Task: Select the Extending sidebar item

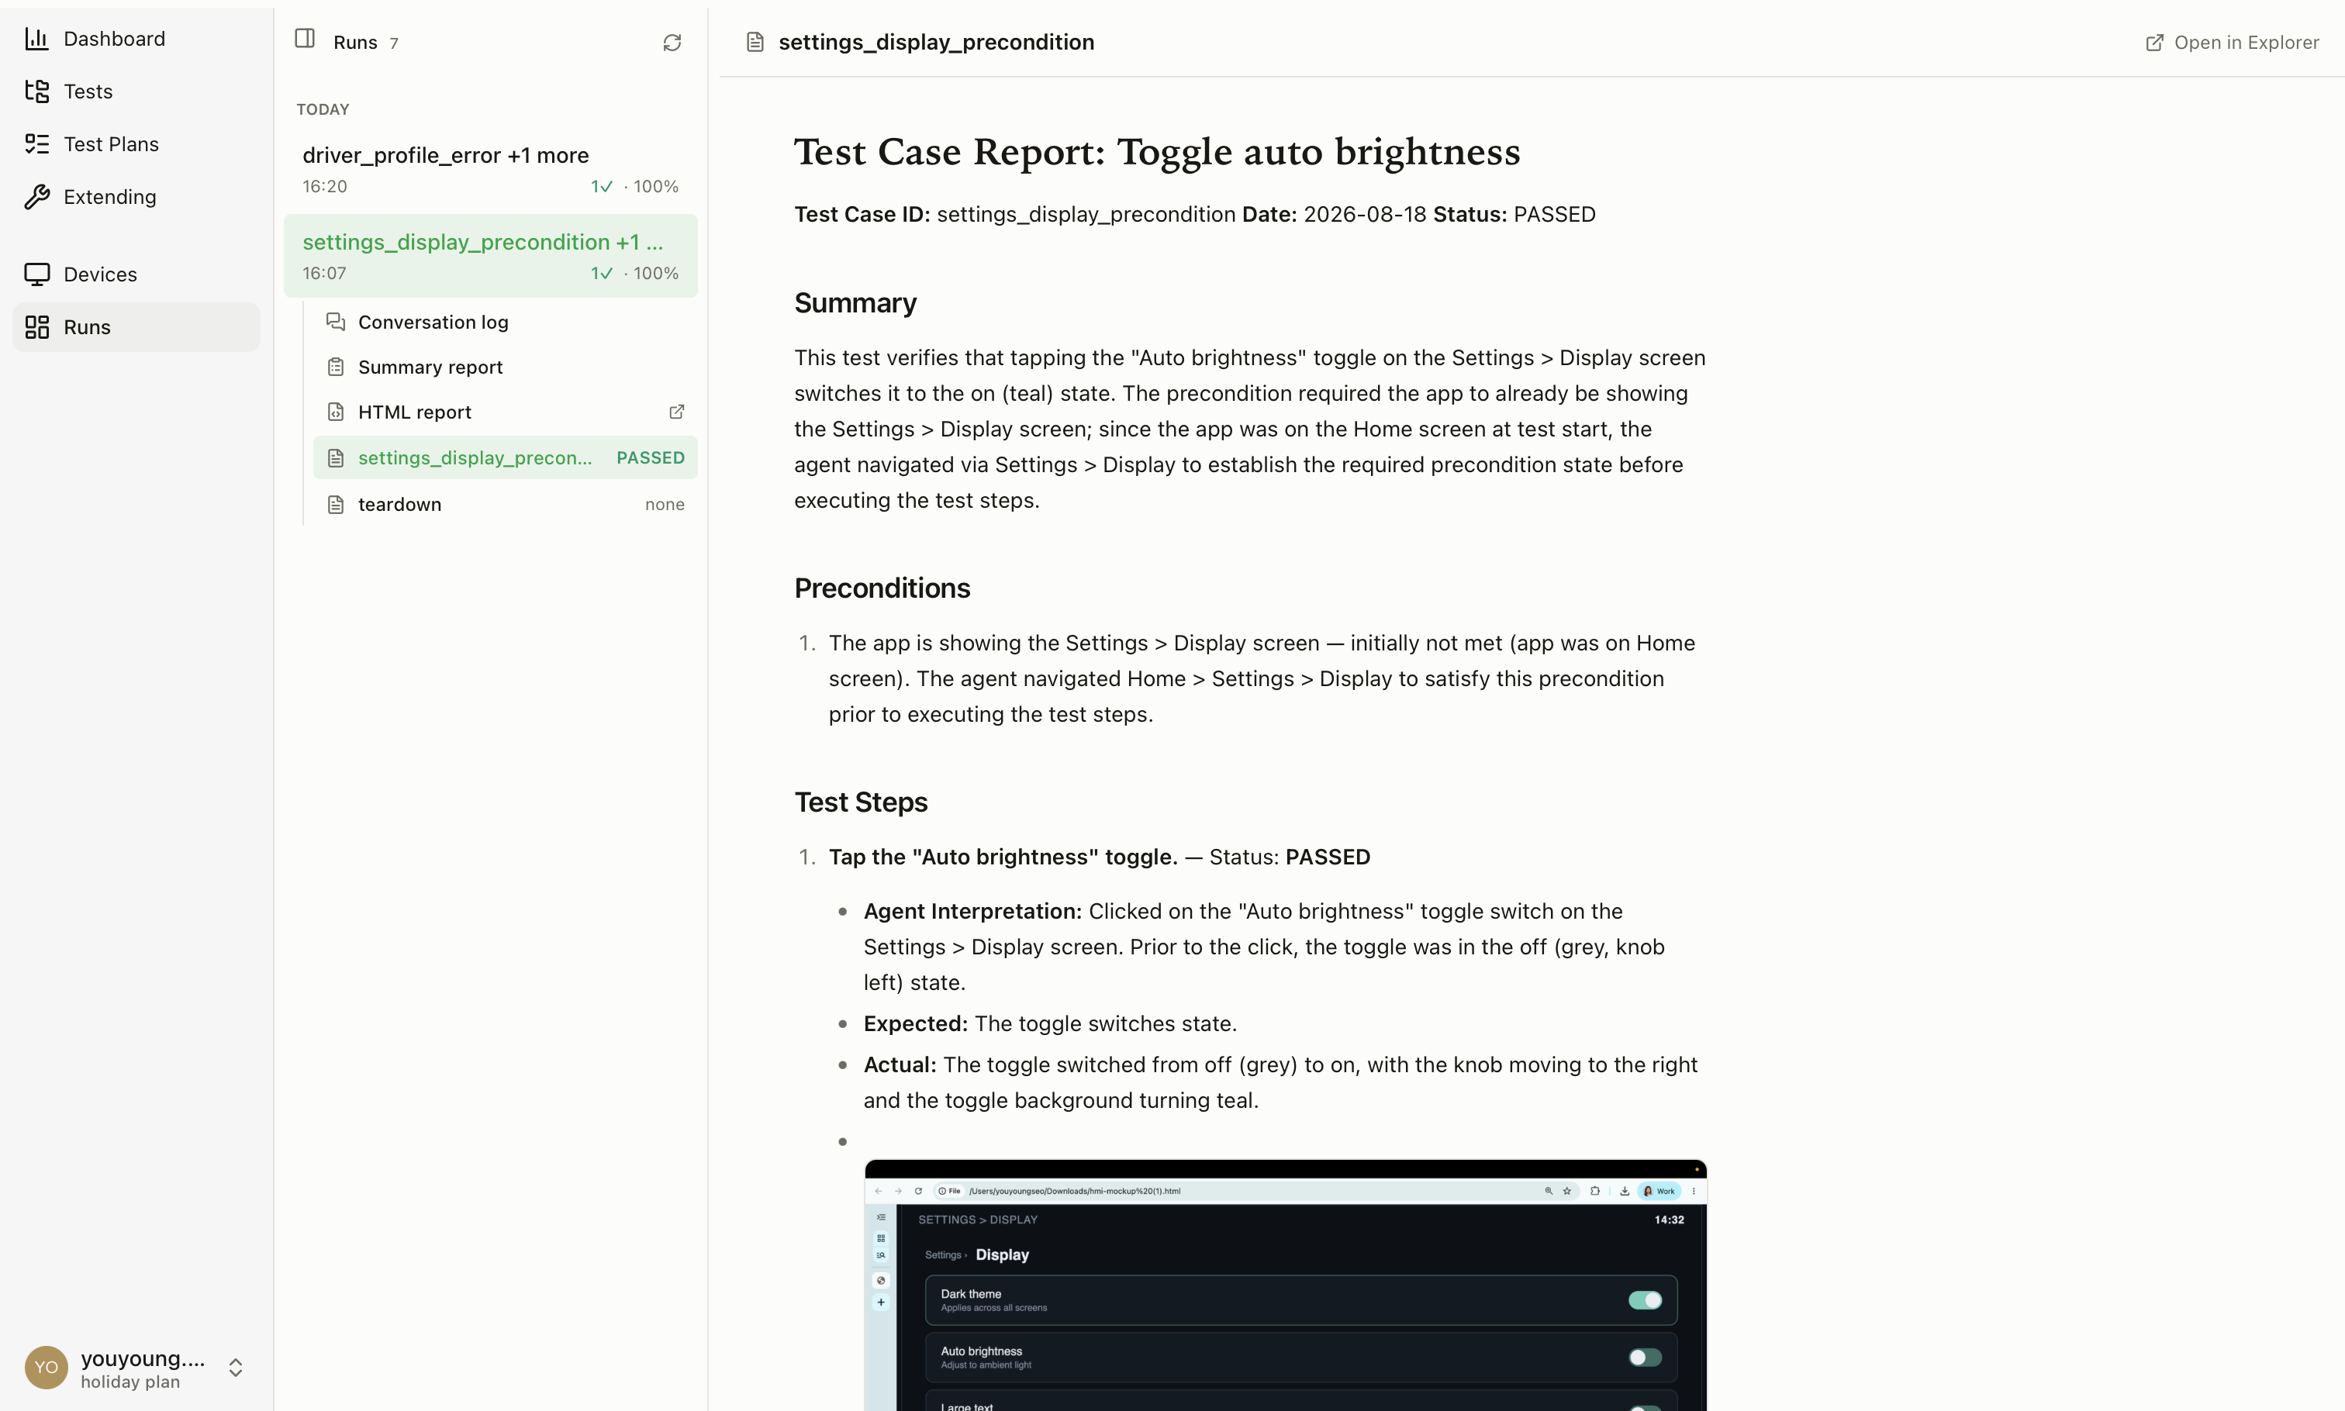Action: pyautogui.click(x=136, y=197)
